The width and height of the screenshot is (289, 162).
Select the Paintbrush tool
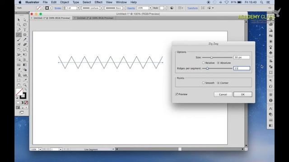(19, 40)
